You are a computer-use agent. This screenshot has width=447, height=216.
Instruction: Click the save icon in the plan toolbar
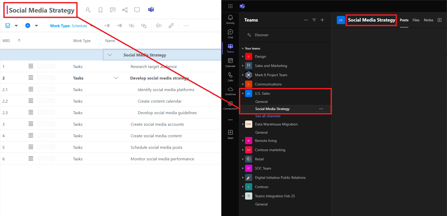coord(8,26)
